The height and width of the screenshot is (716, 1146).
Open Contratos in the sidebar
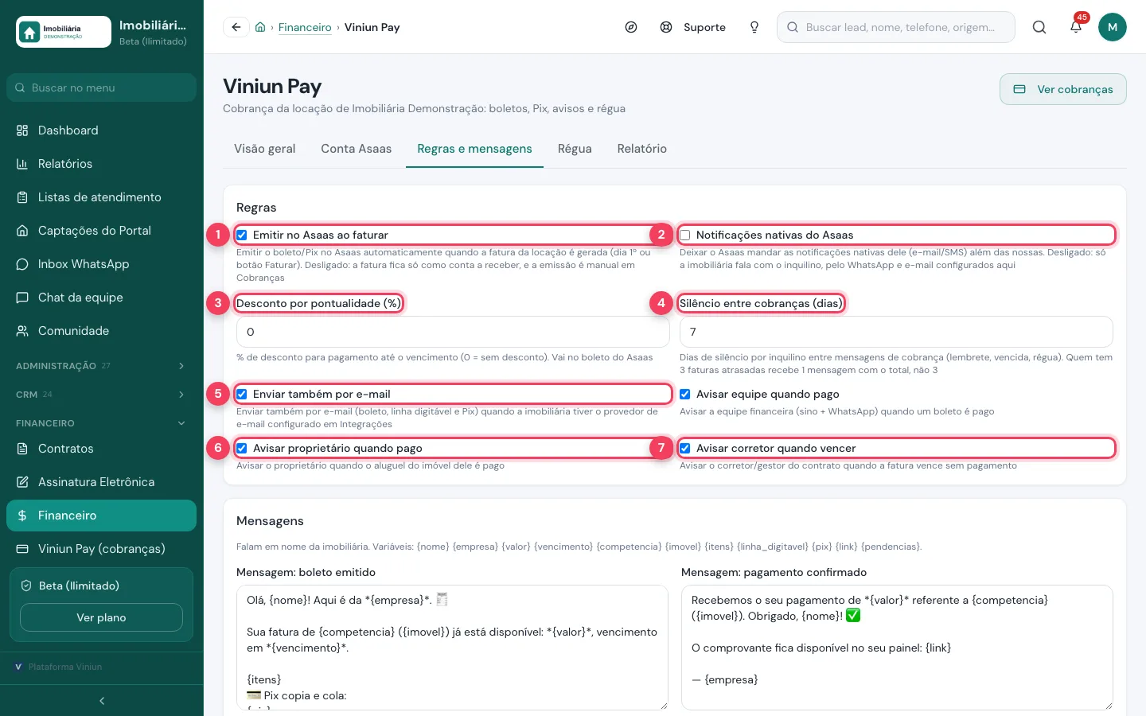tap(101, 449)
